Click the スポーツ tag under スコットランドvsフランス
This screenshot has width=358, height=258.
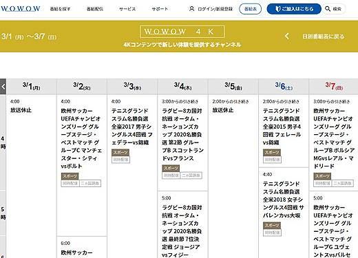[x=171, y=169]
